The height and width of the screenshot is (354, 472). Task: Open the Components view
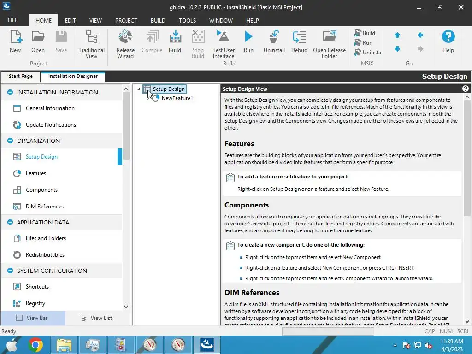(61, 189)
